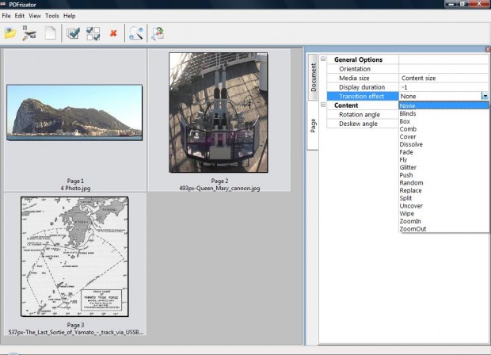The image size is (491, 355).
Task: Pick the Glitter transition effect
Action: coord(409,167)
